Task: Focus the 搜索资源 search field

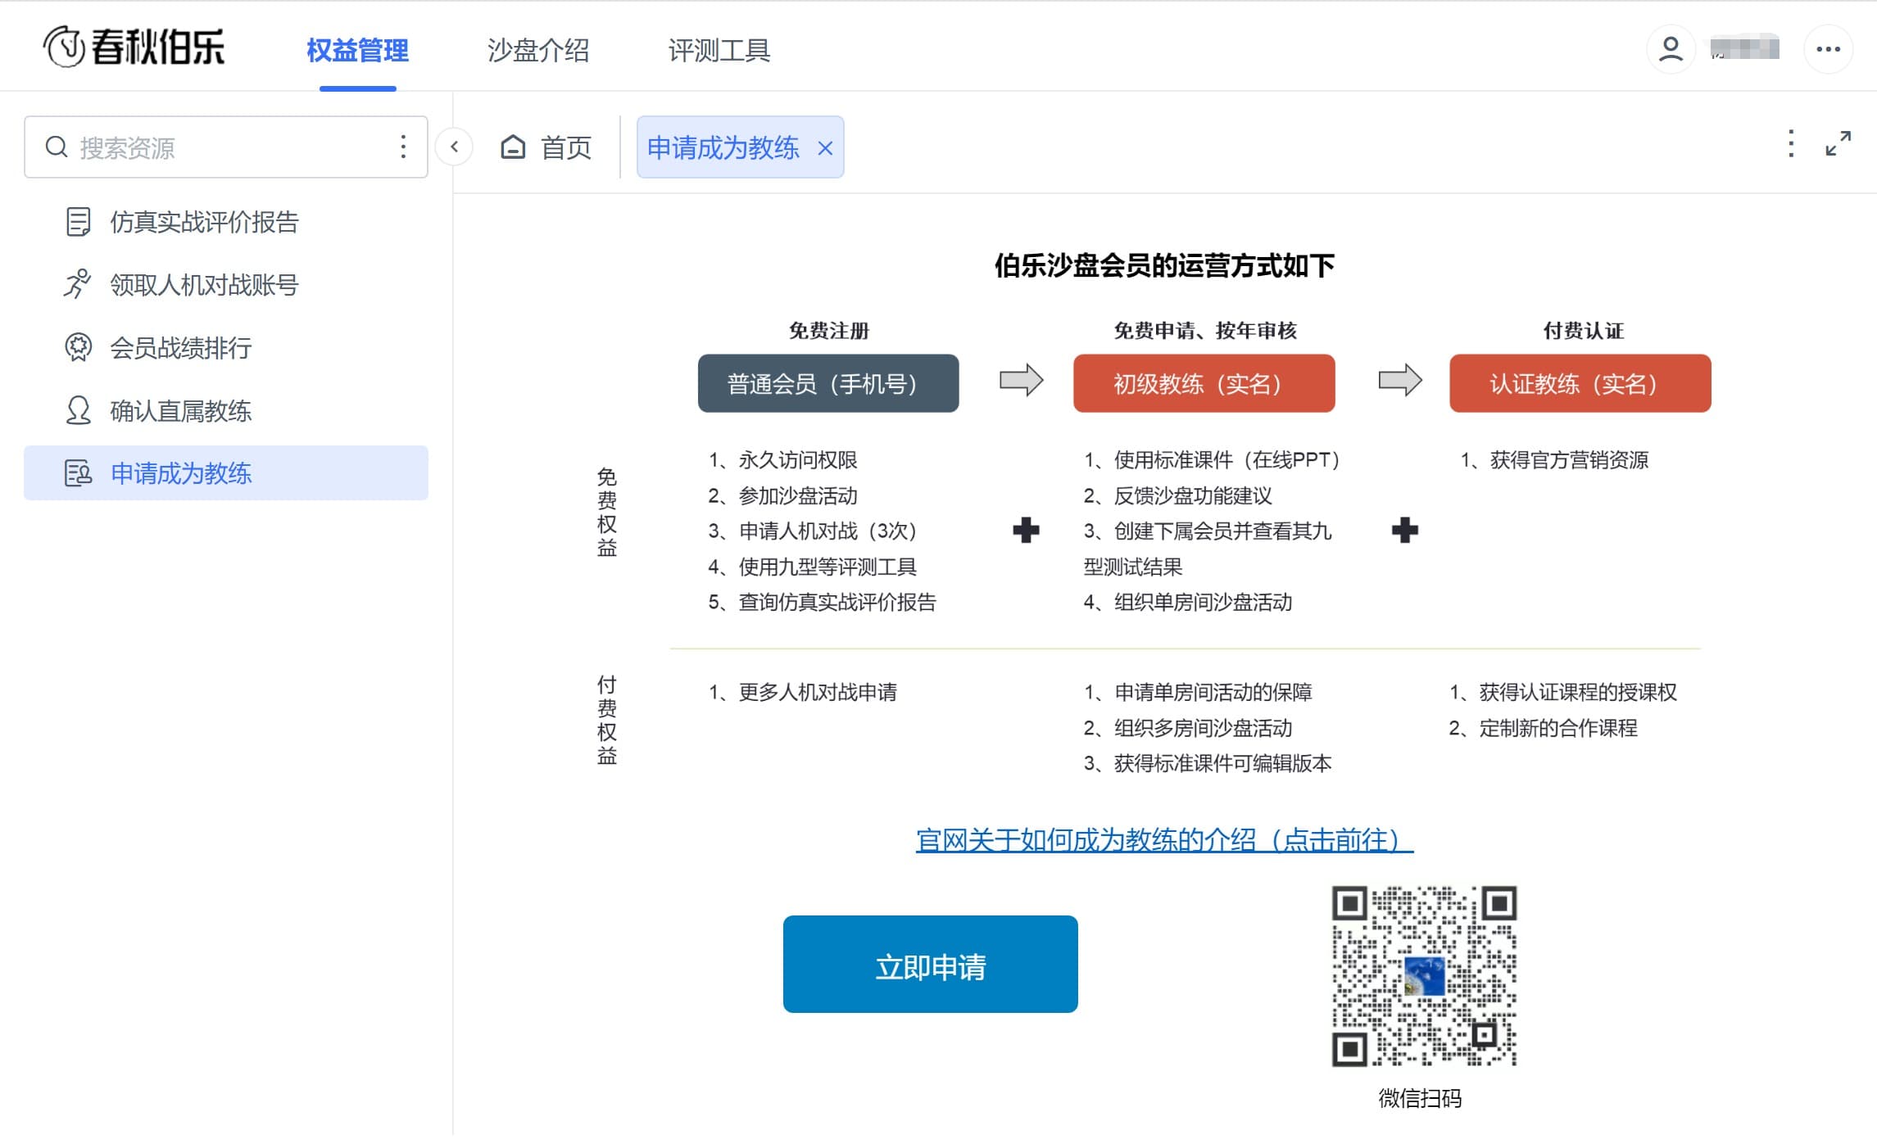Action: (226, 147)
